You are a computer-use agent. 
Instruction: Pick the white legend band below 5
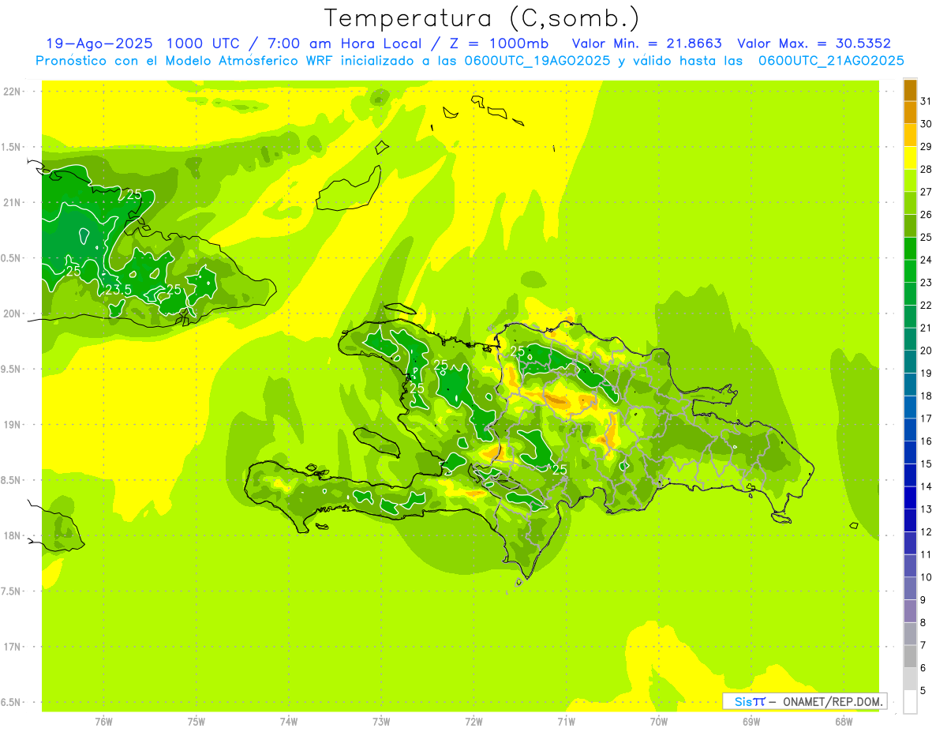coord(910,702)
